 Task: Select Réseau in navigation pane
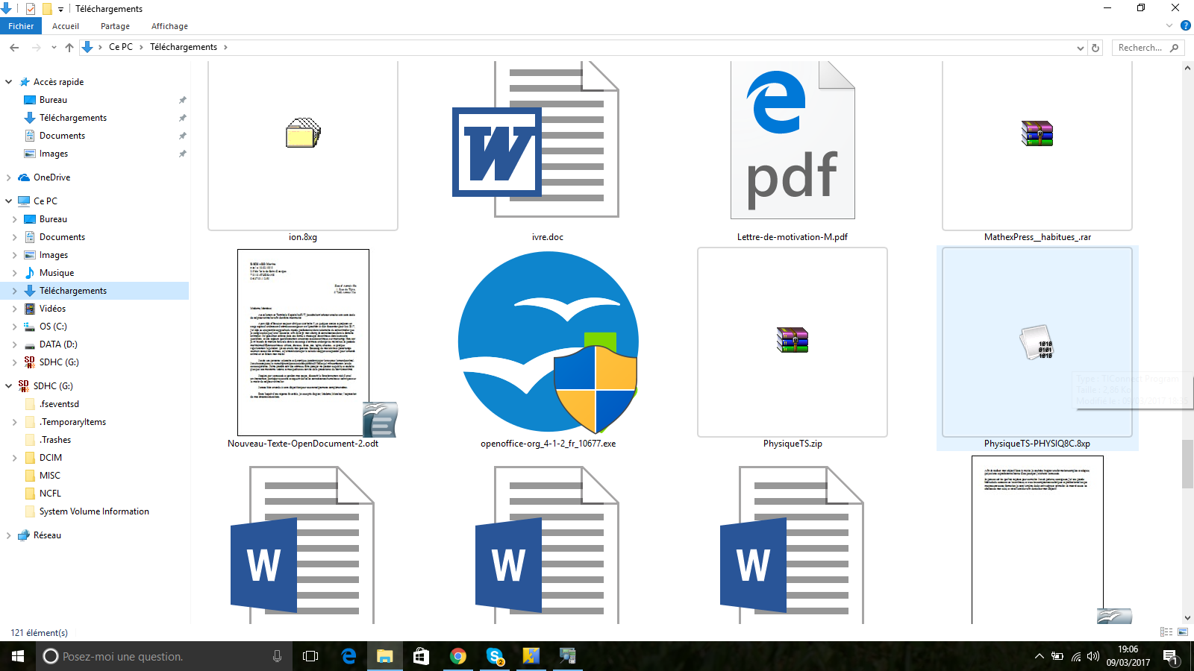pyautogui.click(x=47, y=535)
